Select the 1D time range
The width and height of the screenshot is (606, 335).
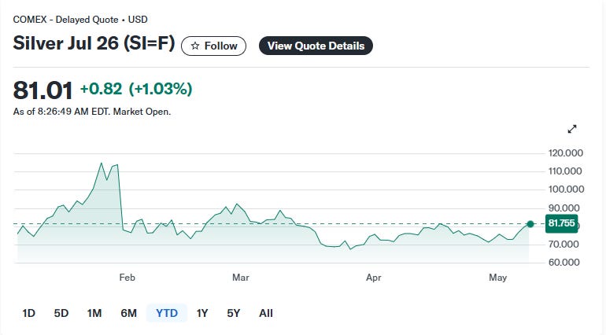pyautogui.click(x=28, y=313)
